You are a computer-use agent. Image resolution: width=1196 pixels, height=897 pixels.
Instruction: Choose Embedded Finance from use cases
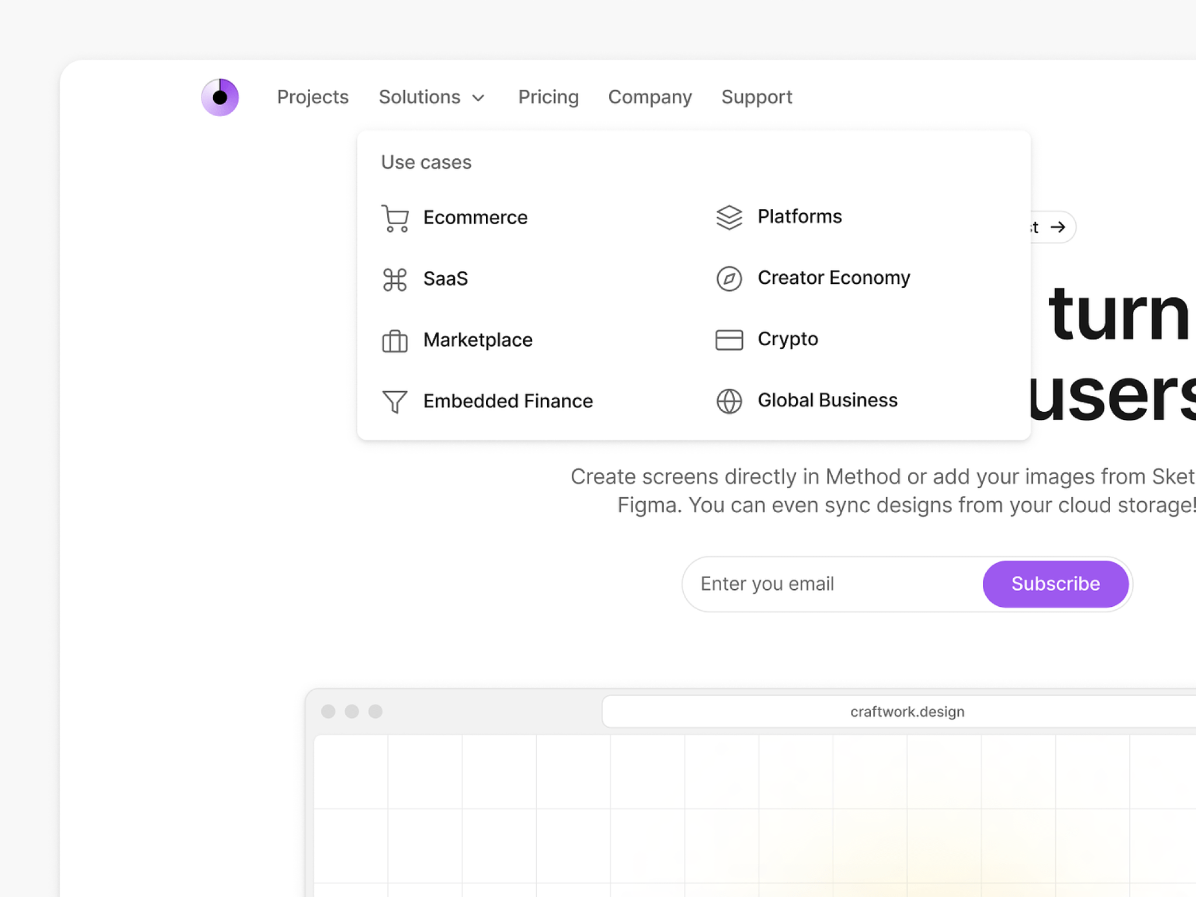tap(507, 401)
